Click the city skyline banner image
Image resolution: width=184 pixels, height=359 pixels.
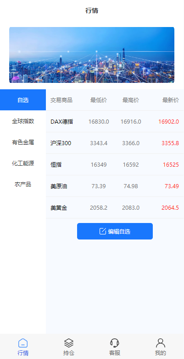click(92, 55)
